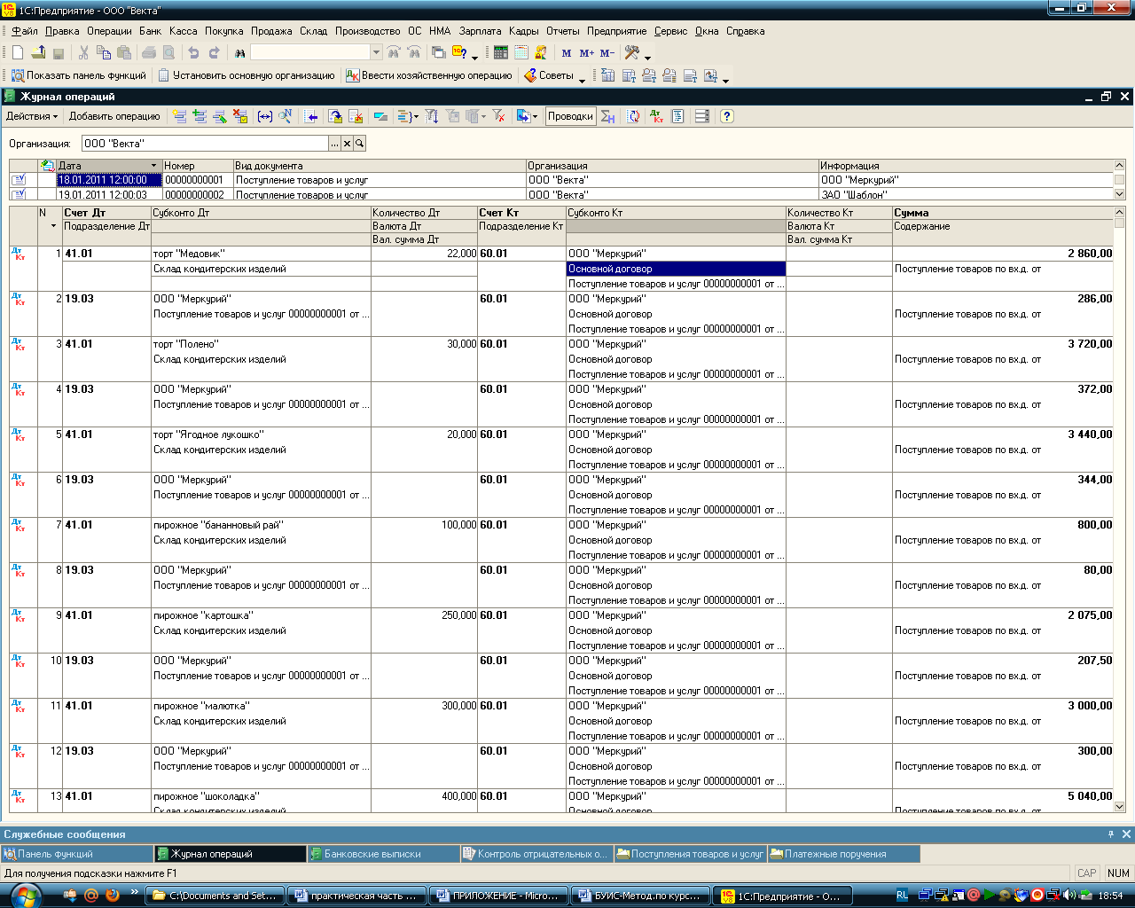Click the postings table vertical scrollbar down arrow

(x=1119, y=806)
